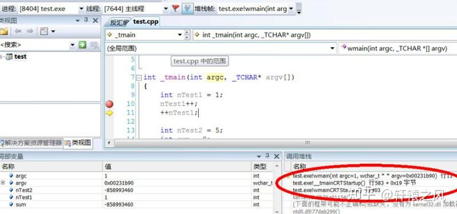Image resolution: width=457 pixels, height=214 pixels.
Task: Click the blue variable icon beside sum
Action: [11, 204]
